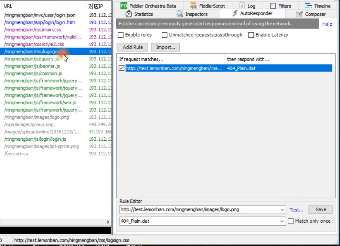Click the 140.249 IP cell
The image size is (340, 246).
click(x=100, y=125)
